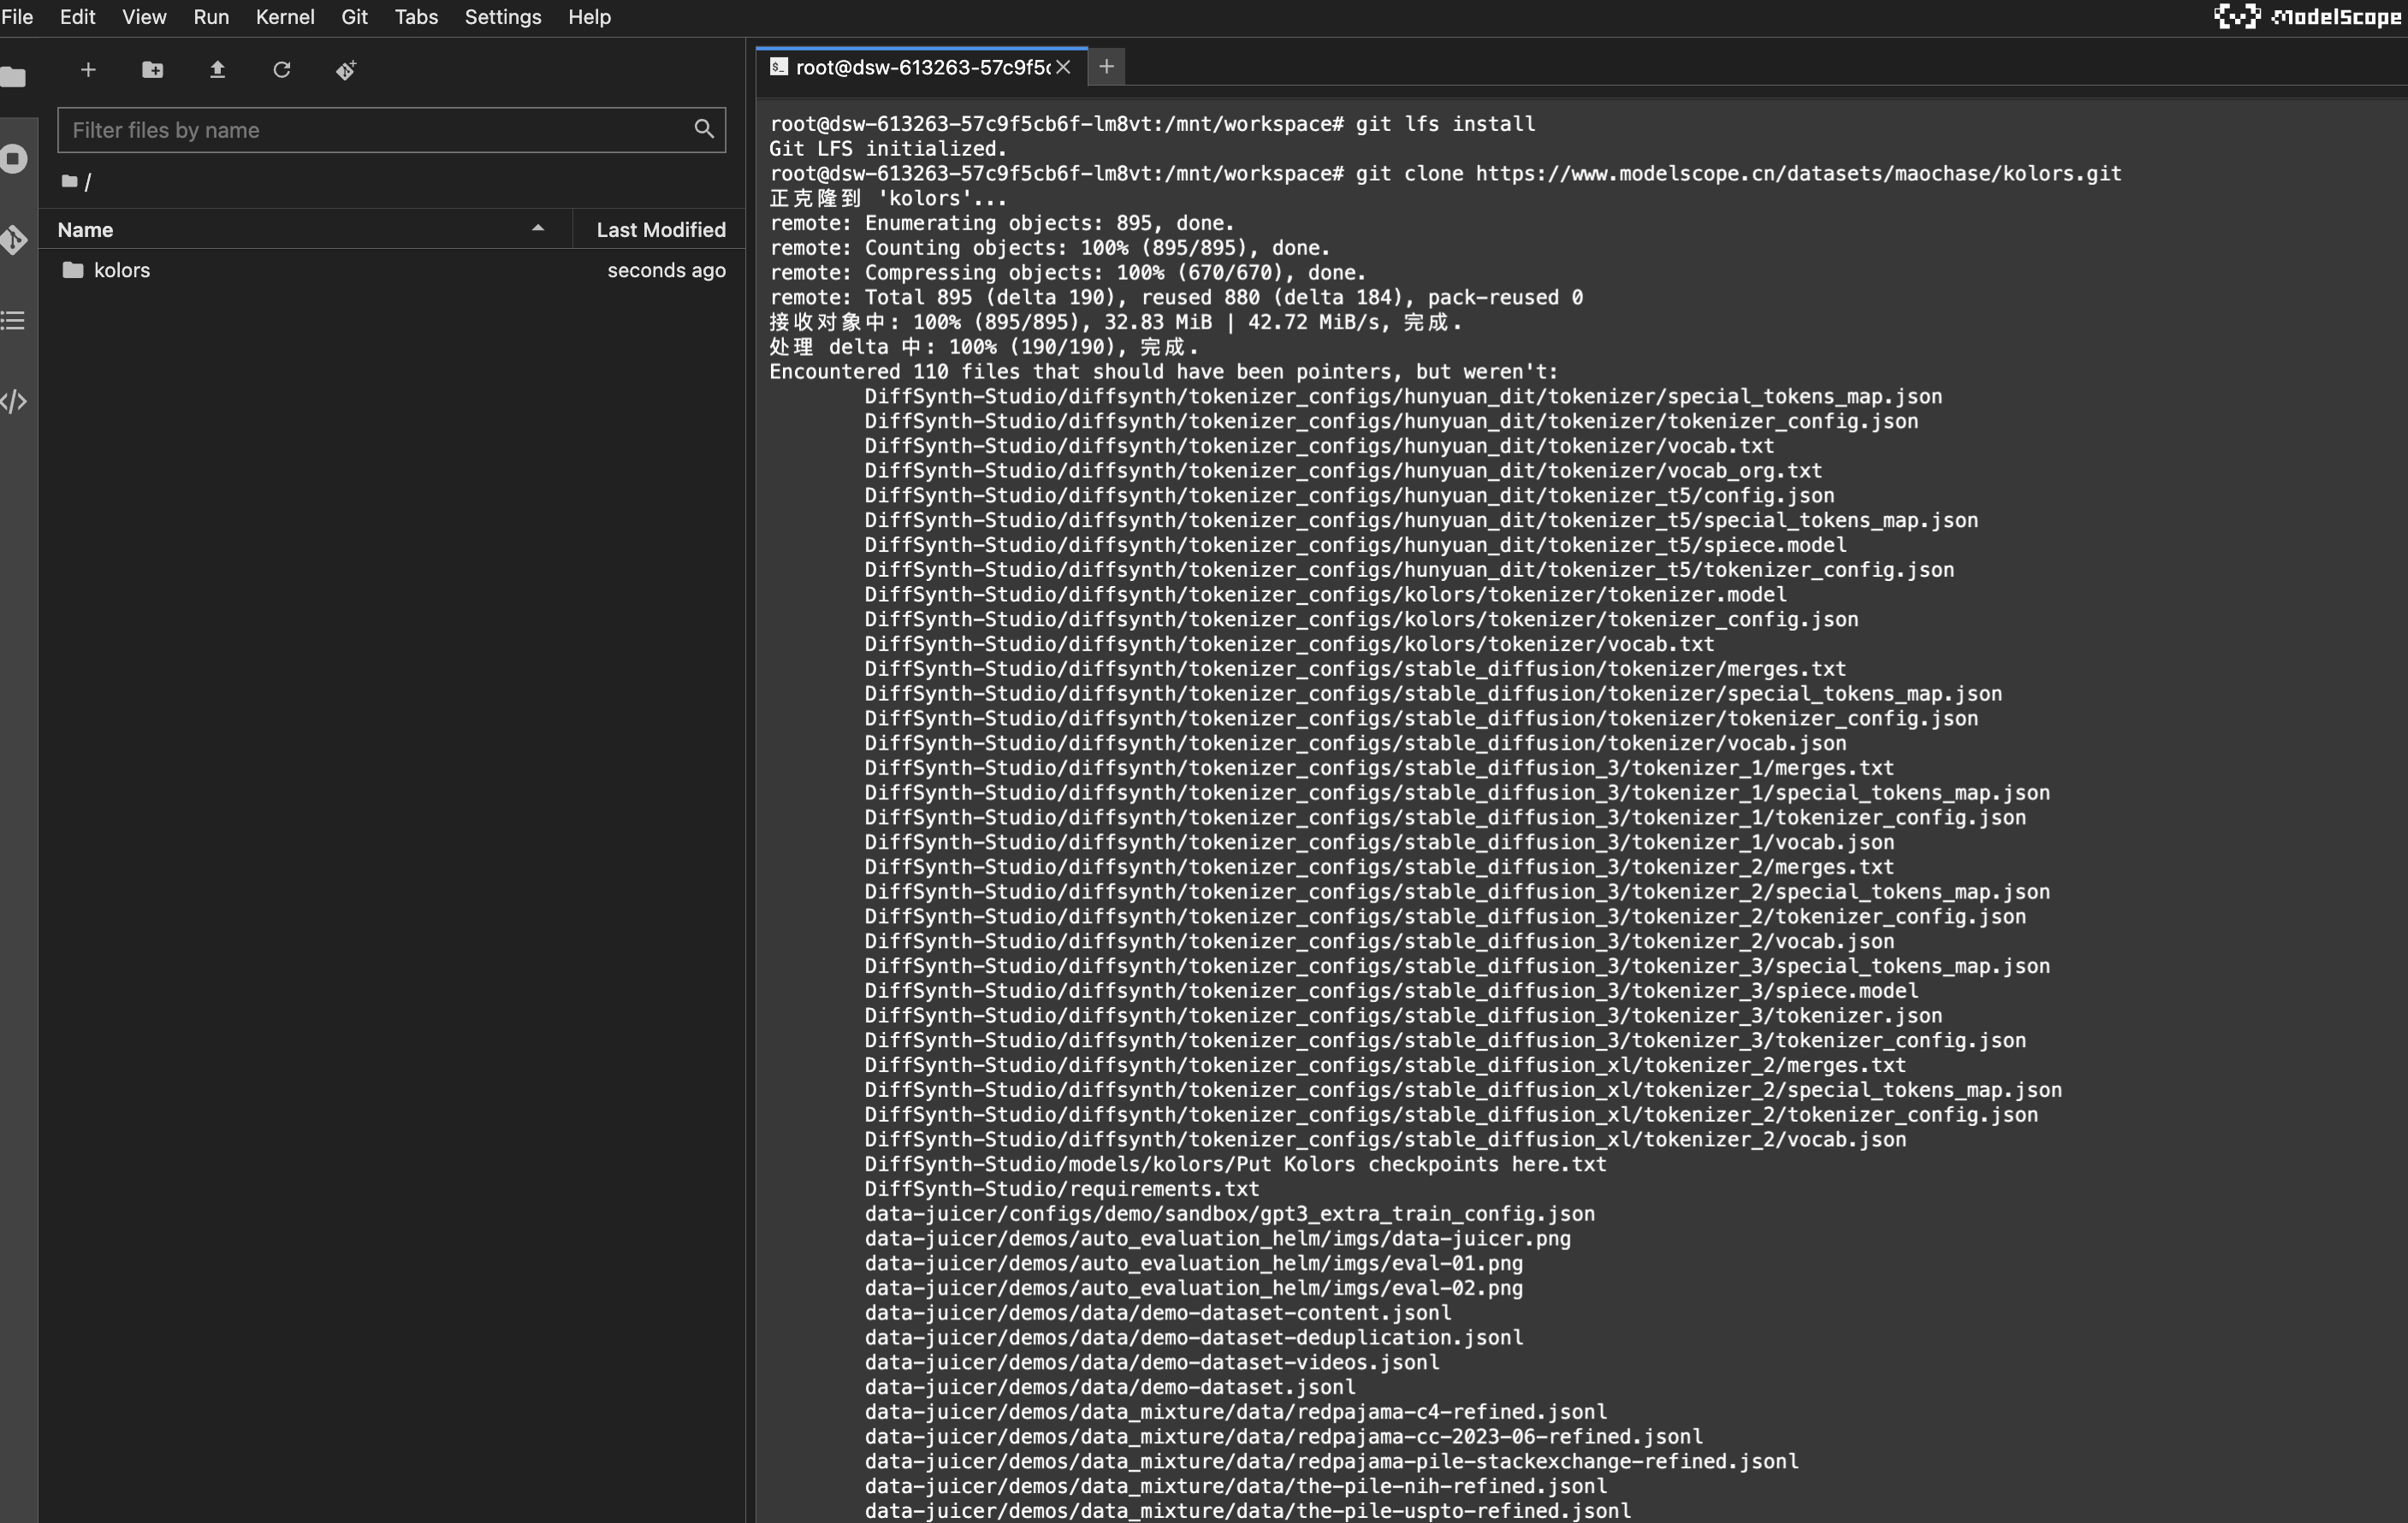Click the terminal tab icon
This screenshot has height=1523, width=2408.
[779, 66]
